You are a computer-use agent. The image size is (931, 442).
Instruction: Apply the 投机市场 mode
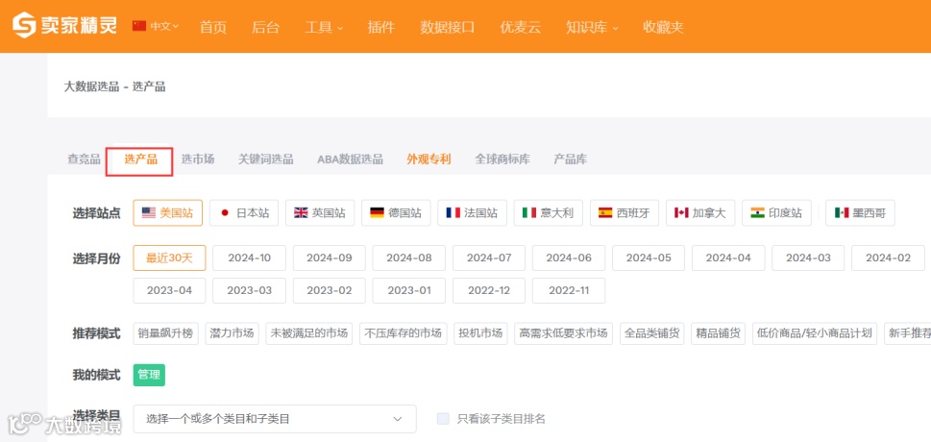point(480,333)
